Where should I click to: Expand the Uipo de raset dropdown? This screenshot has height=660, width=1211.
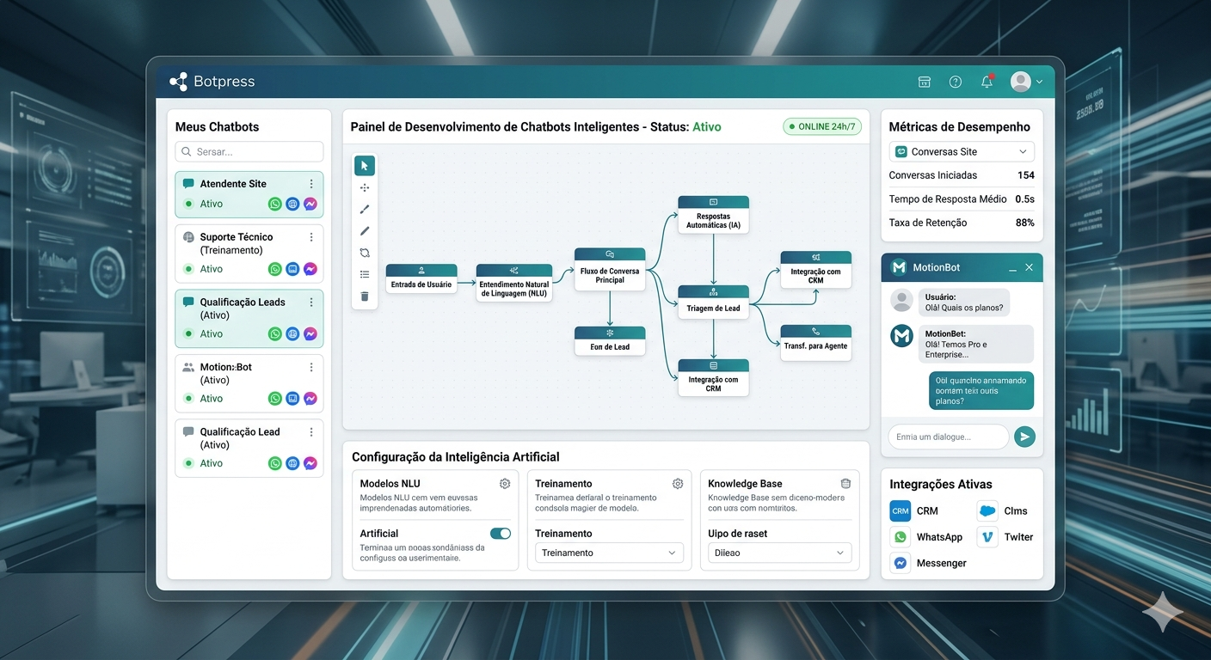click(779, 553)
